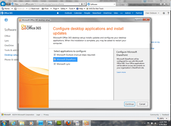Expand the Admin dropdown

[129, 13]
